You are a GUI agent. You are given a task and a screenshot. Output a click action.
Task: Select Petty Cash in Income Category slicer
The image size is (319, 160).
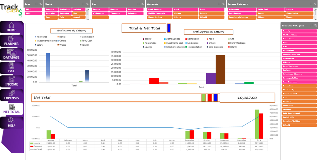click(x=270, y=9)
